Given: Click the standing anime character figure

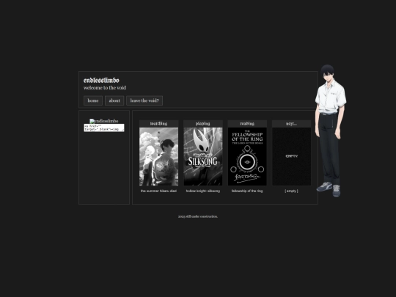Looking at the screenshot, I should [331, 131].
